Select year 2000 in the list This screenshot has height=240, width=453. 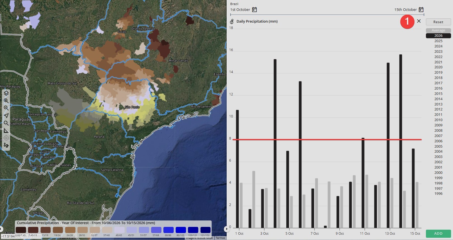pyautogui.click(x=438, y=173)
